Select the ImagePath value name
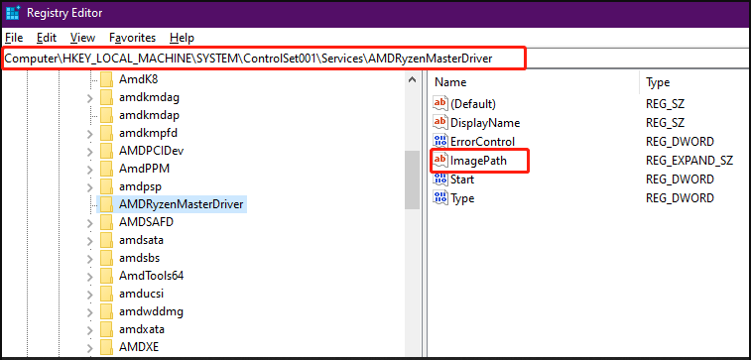Screen dimensions: 751x360 coord(478,161)
